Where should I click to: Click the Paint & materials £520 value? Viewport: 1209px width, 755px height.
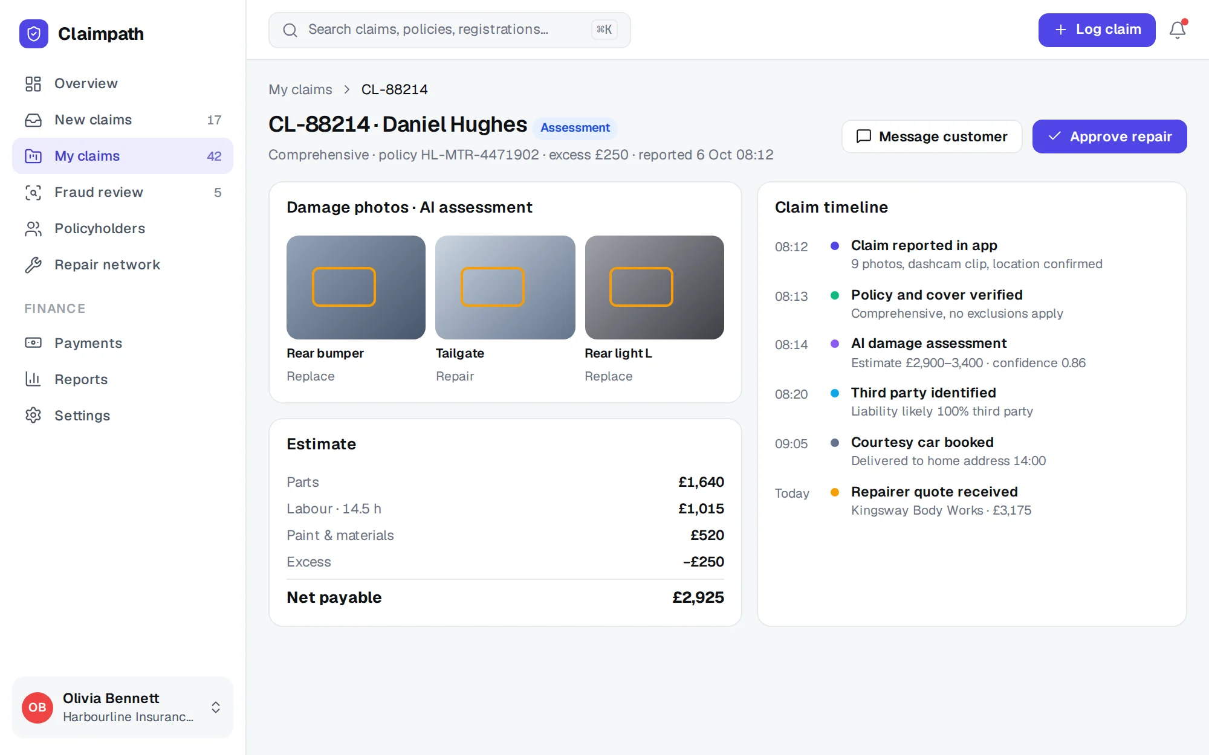pyautogui.click(x=707, y=535)
